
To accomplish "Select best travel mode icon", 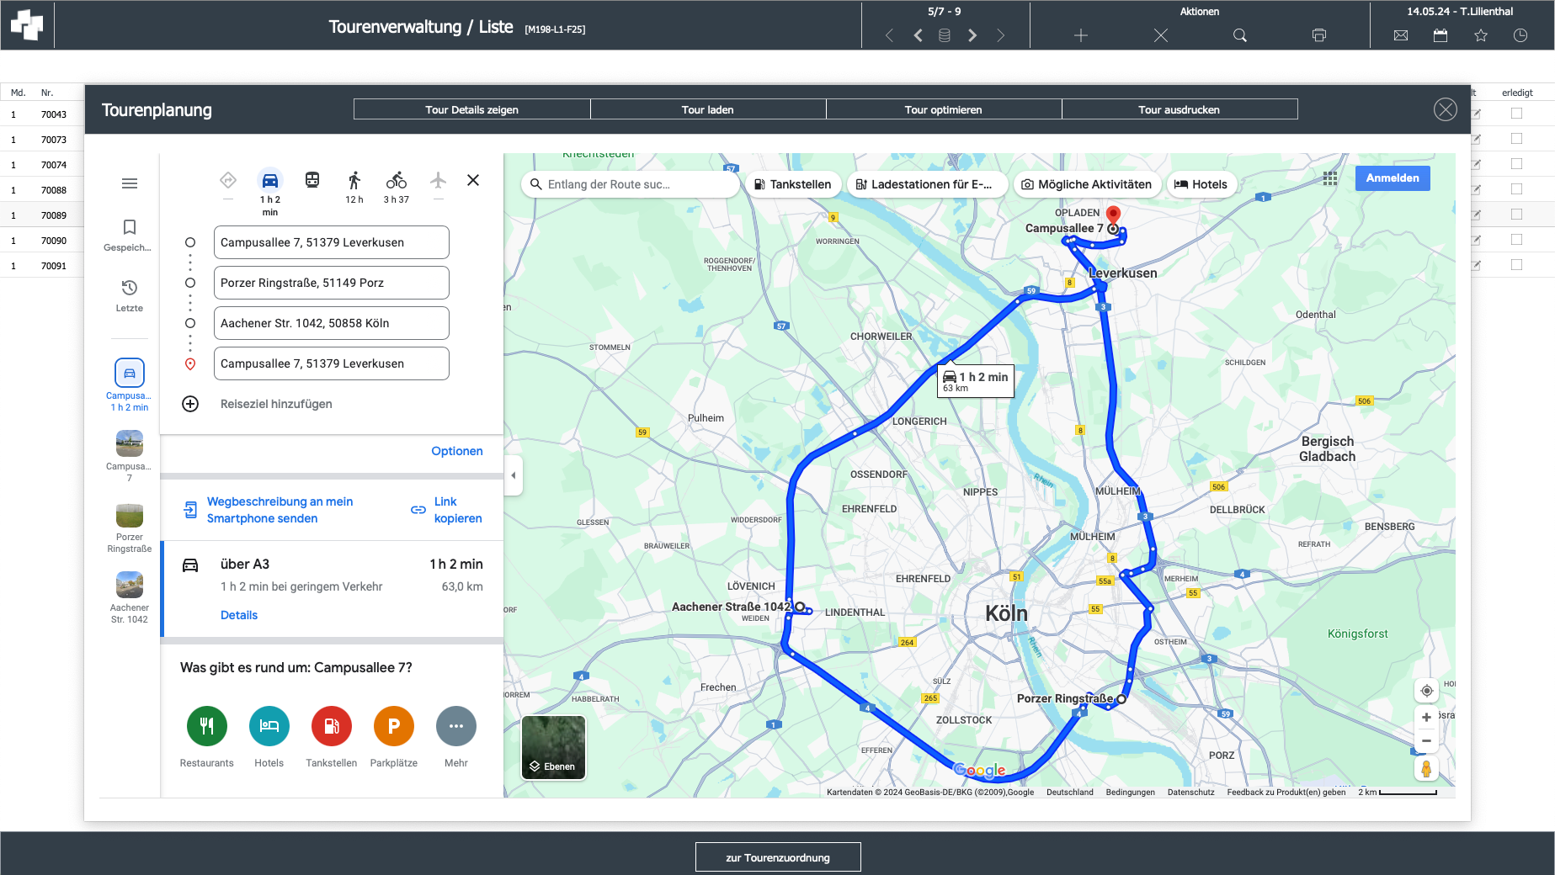I will pyautogui.click(x=228, y=180).
